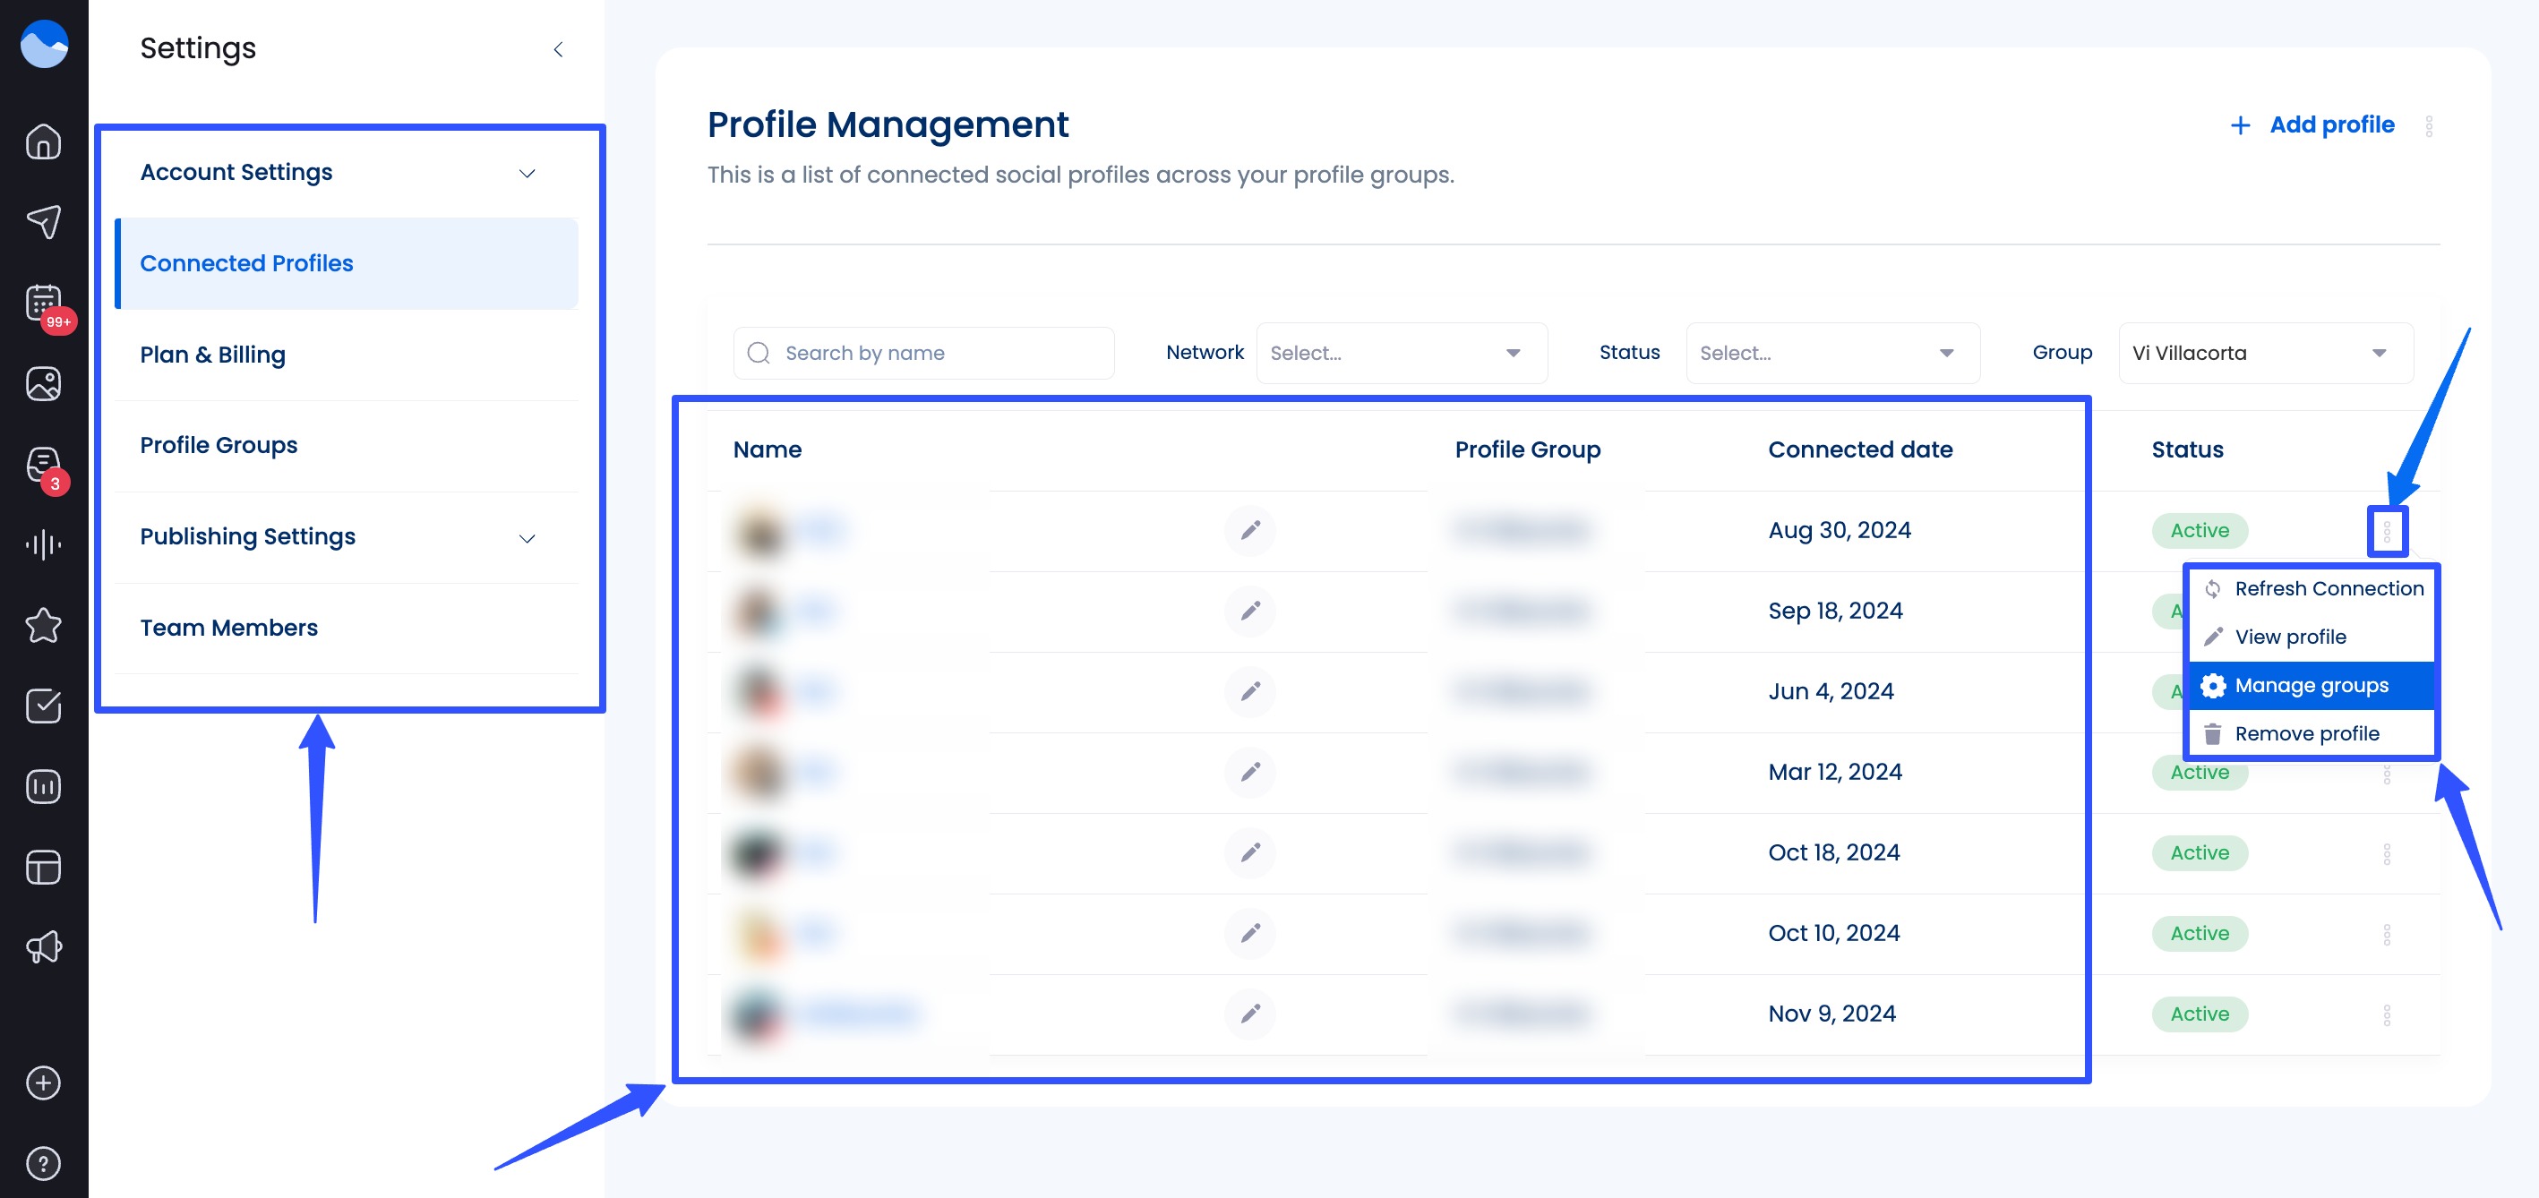Open the analytics bar chart icon
This screenshot has height=1198, width=2539.
43,785
